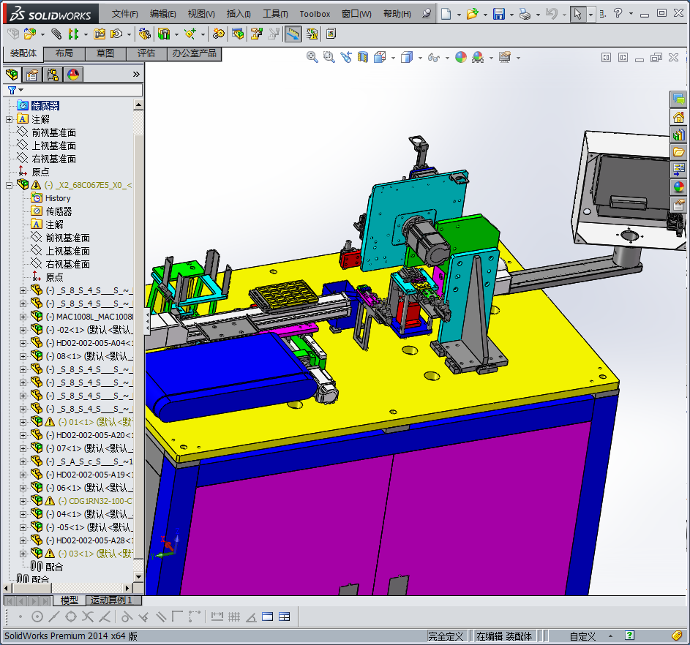The height and width of the screenshot is (645, 690).
Task: Open the display style dropdown arrow
Action: point(420,58)
